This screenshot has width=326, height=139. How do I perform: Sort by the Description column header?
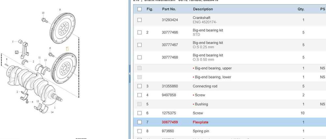tap(203, 9)
